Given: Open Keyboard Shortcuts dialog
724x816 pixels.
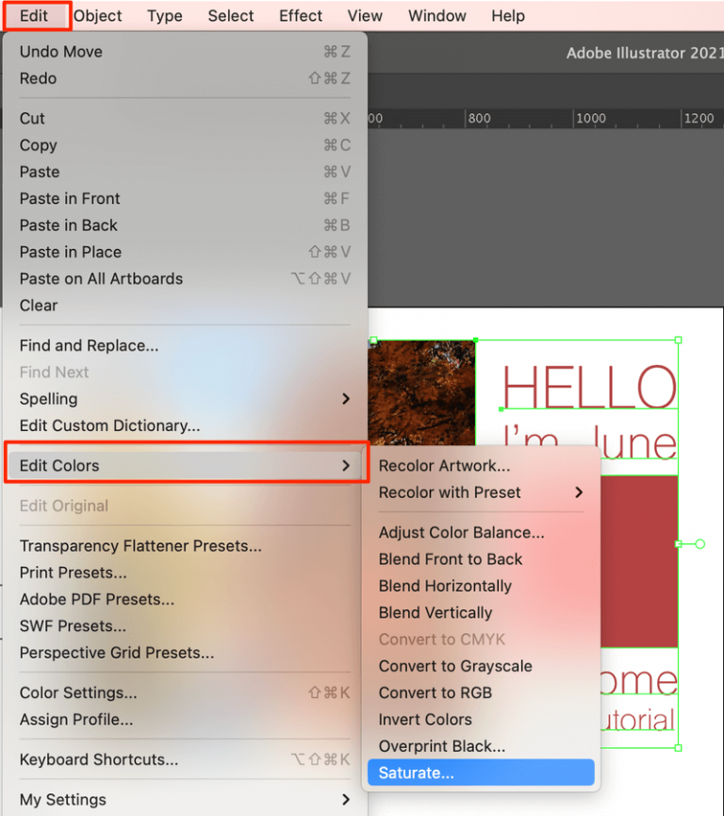Looking at the screenshot, I should coord(185,759).
